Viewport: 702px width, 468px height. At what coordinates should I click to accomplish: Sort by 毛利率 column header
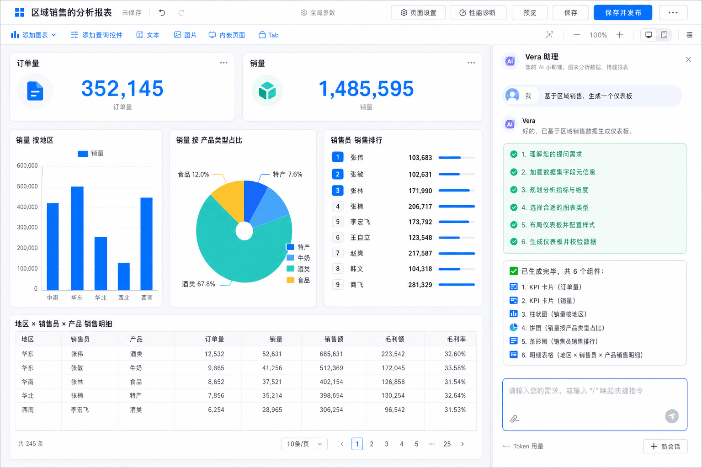[456, 339]
